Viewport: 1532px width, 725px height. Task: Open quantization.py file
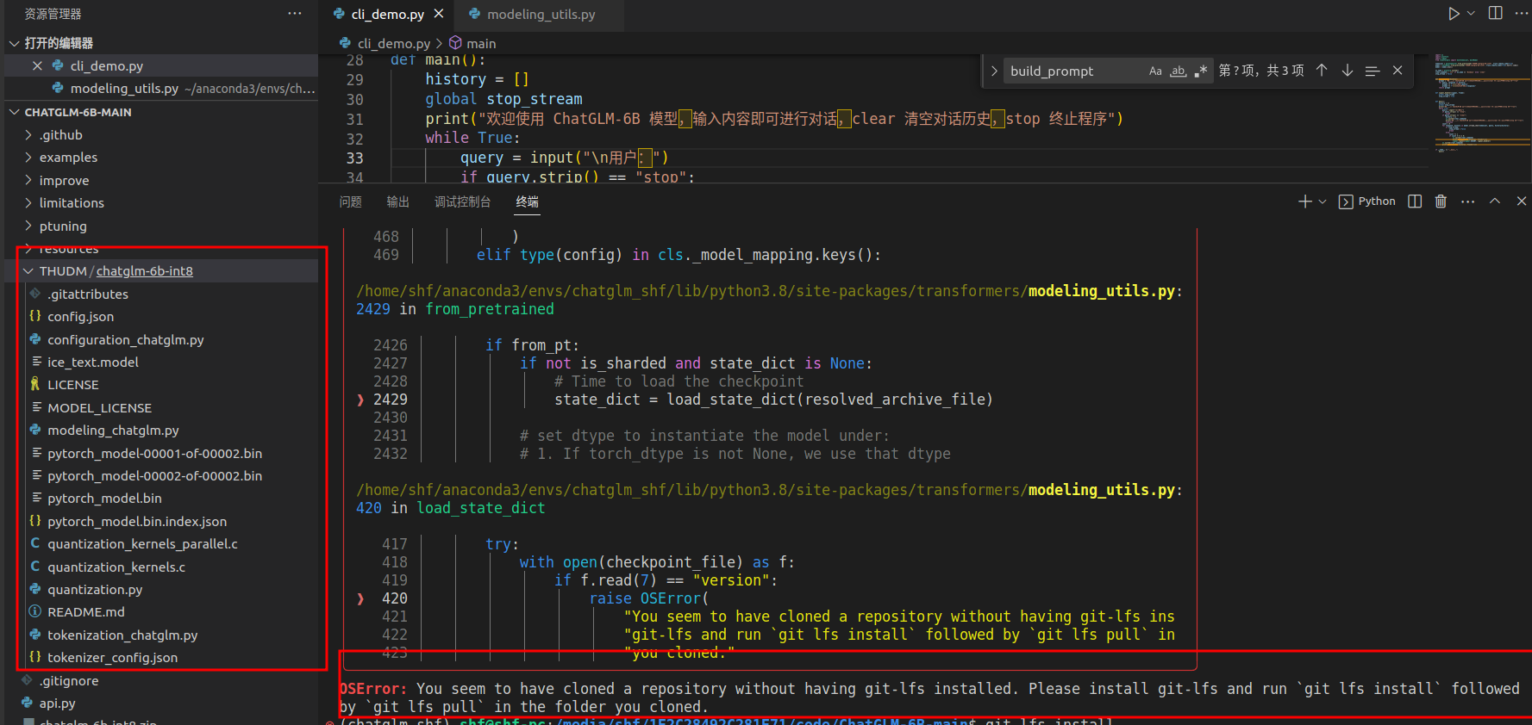click(161, 590)
